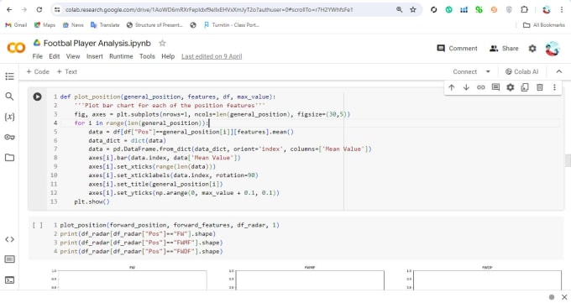Open cell editor settings gear
Screen dimensions: 571x303
511,87
